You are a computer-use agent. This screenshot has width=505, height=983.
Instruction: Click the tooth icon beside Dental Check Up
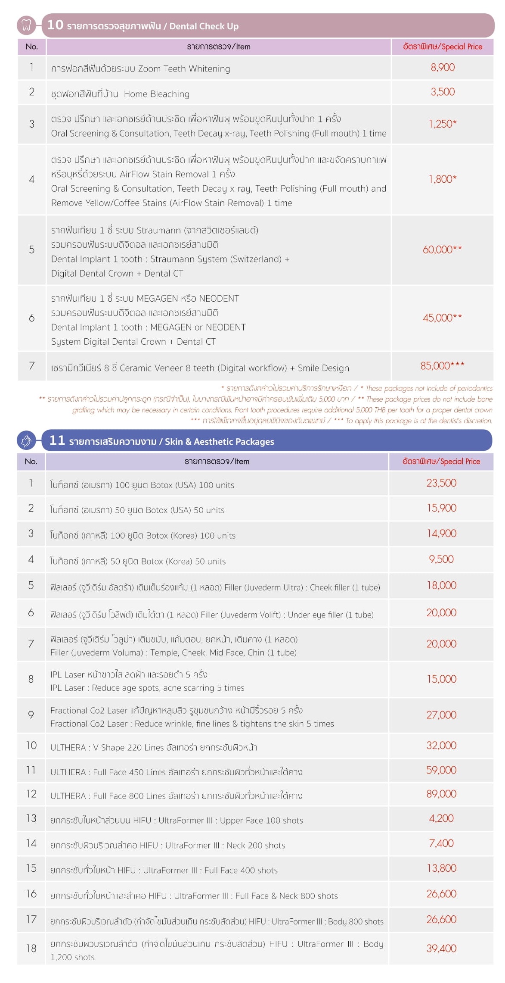(26, 25)
